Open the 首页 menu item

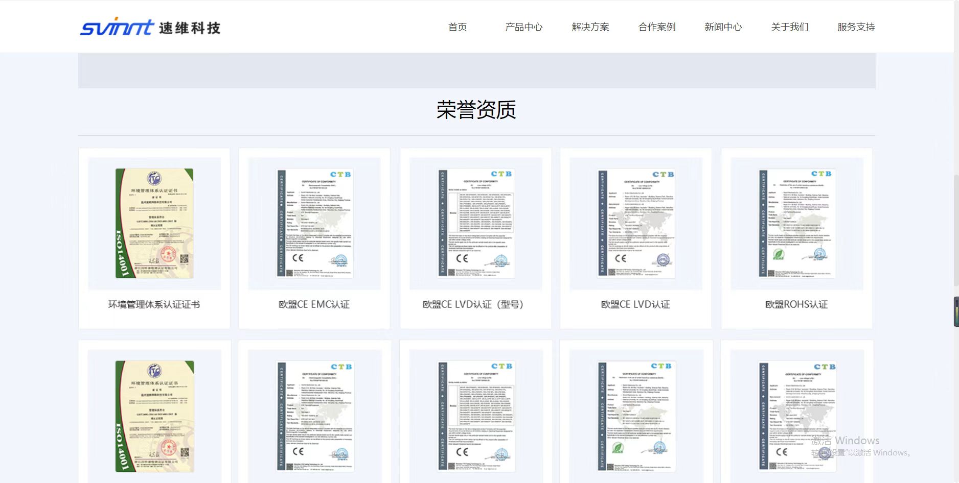[458, 27]
